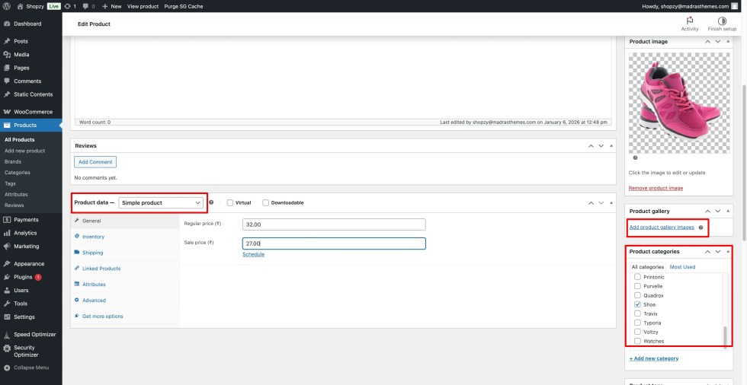Open the Simple product type dropdown

click(x=161, y=203)
